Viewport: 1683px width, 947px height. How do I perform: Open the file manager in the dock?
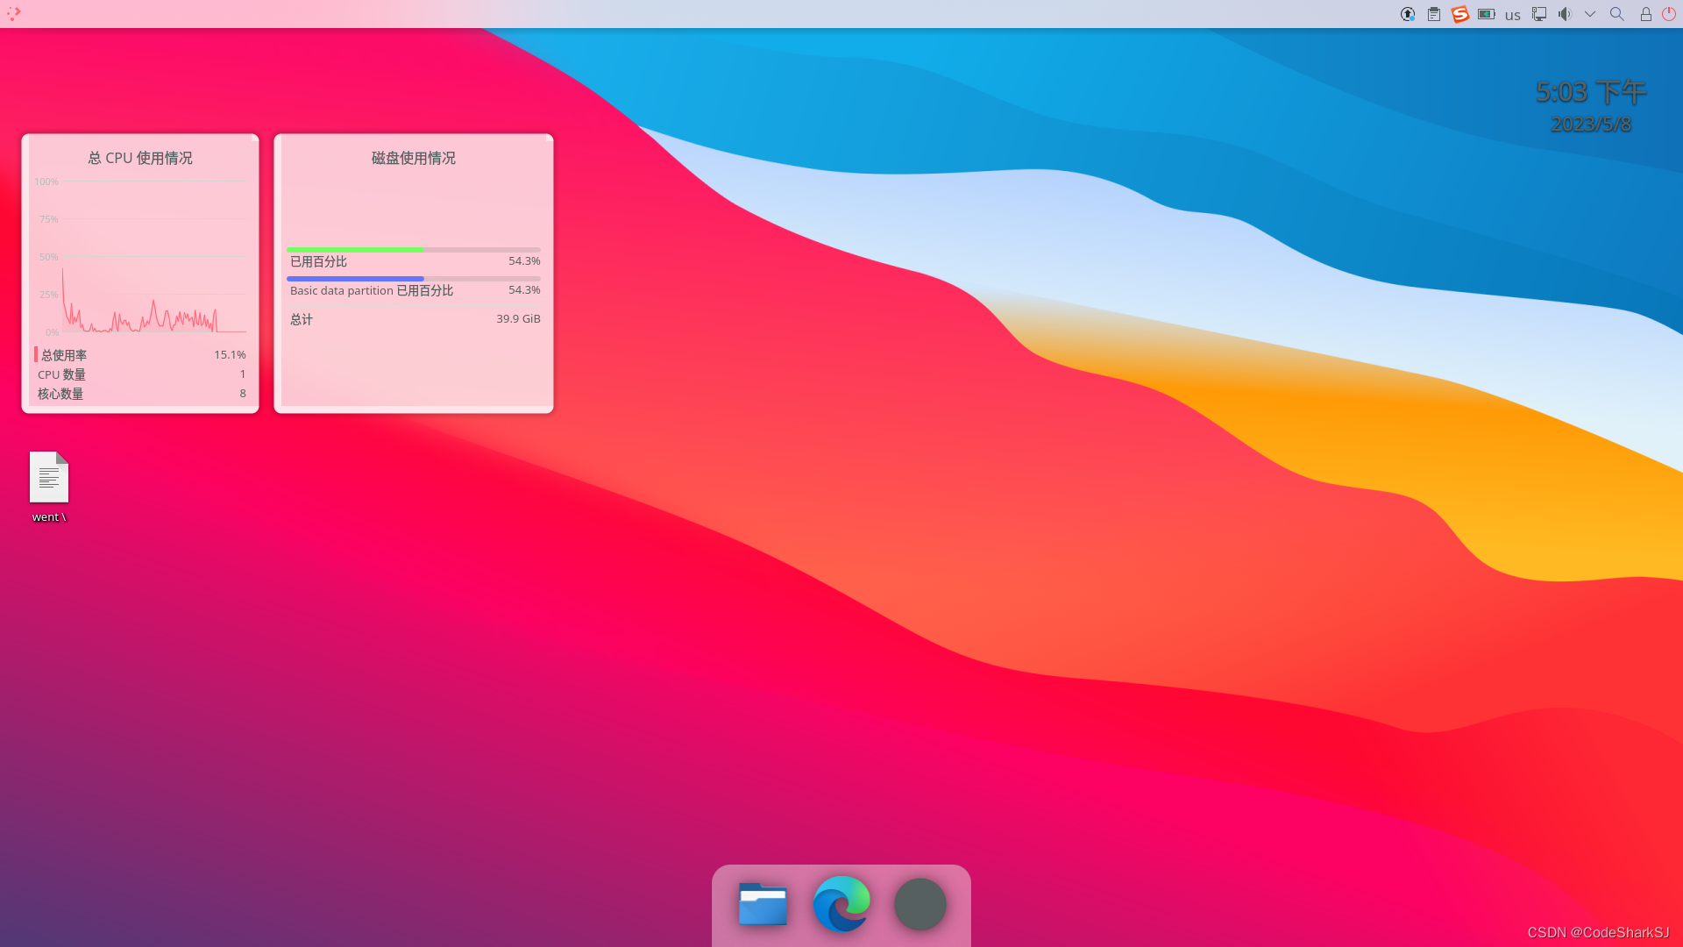(763, 904)
